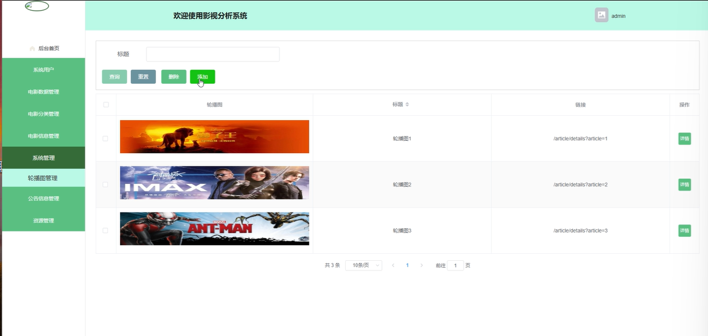Check the row checkbox for 轮播图1
Viewport: 708px width, 336px height.
coord(105,139)
